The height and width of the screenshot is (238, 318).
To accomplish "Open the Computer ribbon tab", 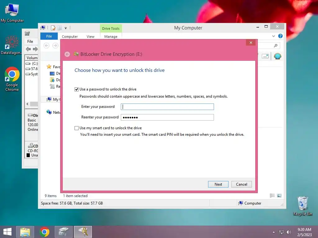I will coord(70,37).
